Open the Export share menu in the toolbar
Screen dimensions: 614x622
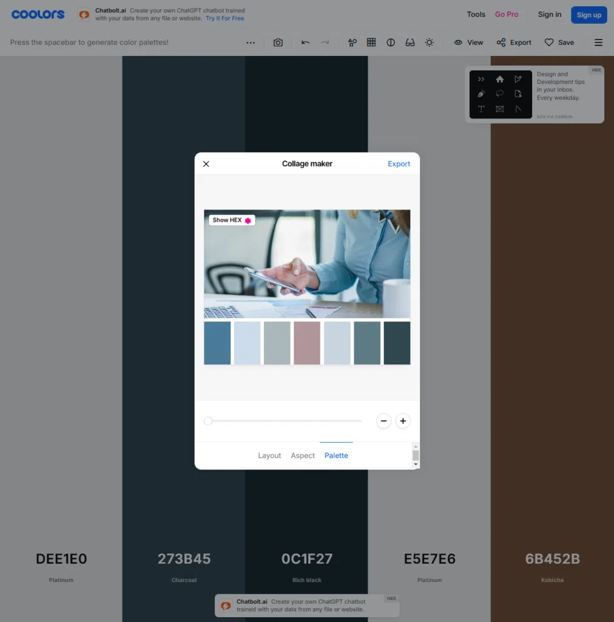[x=514, y=43]
